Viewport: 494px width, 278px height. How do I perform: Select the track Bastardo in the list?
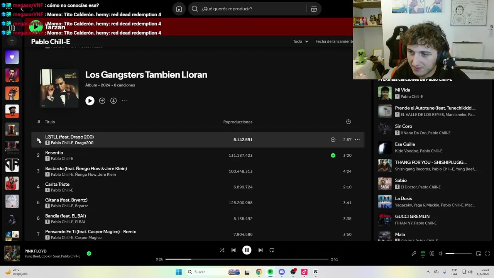coord(198,171)
